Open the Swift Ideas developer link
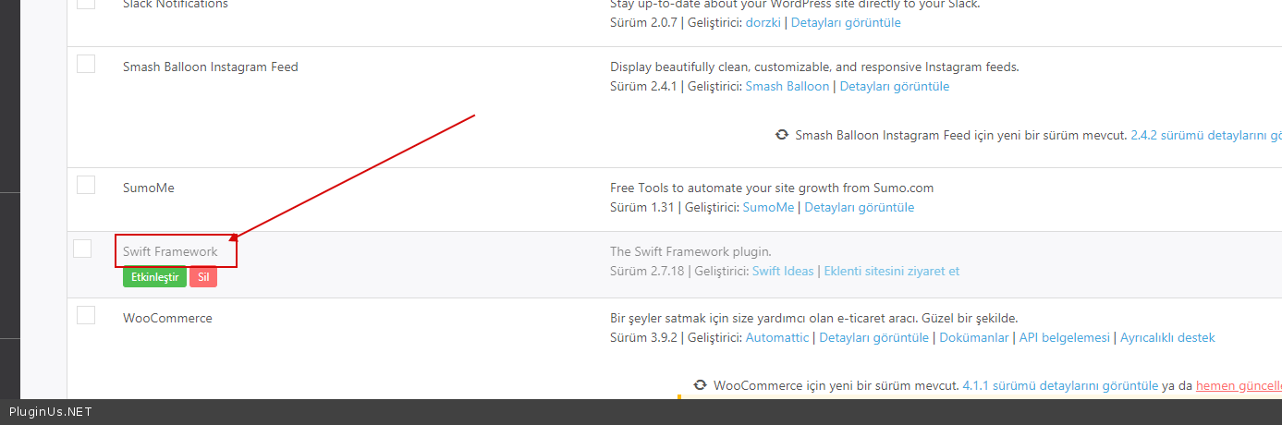This screenshot has height=425, width=1282. [783, 272]
